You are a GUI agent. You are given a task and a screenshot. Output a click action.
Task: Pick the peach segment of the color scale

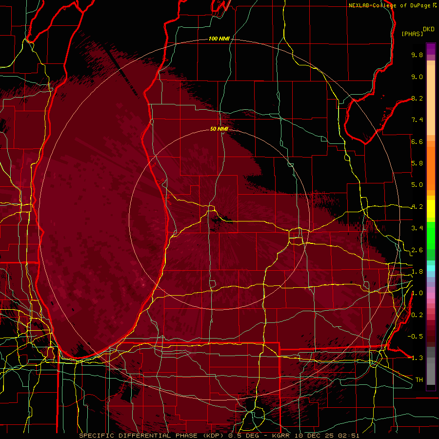coord(431,101)
